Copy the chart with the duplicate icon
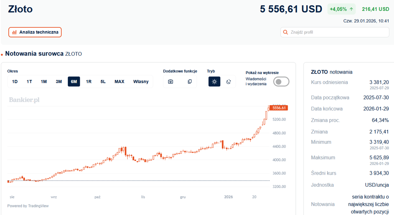 (x=190, y=82)
